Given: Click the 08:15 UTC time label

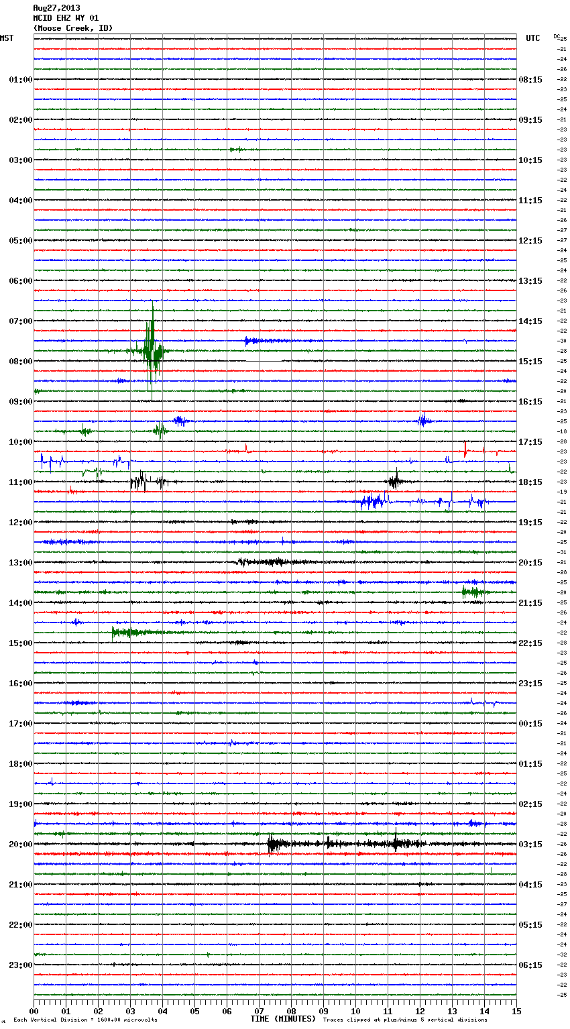Looking at the screenshot, I should coord(530,79).
